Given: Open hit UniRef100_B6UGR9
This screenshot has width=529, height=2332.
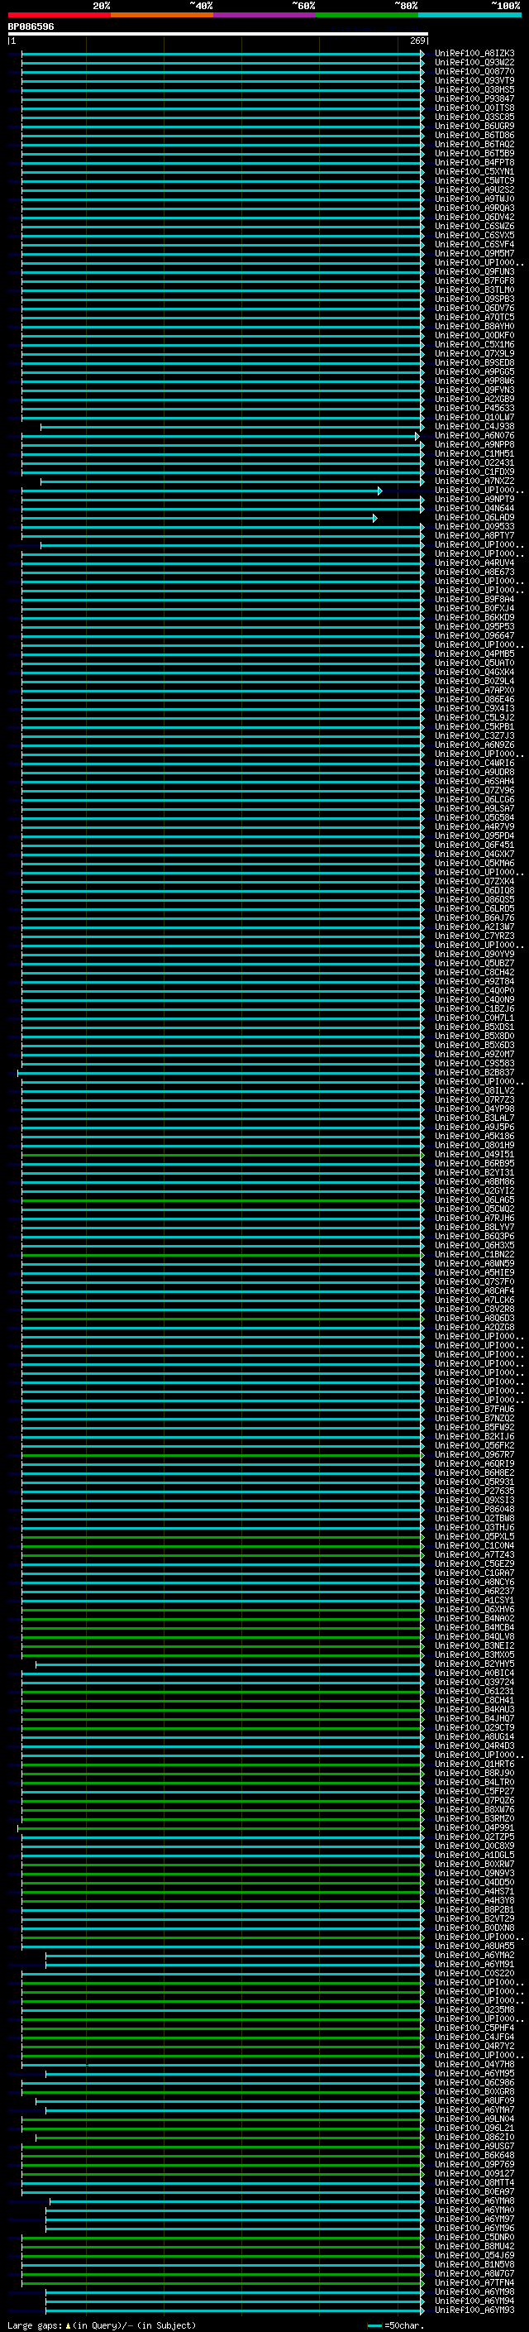Looking at the screenshot, I should point(474,126).
